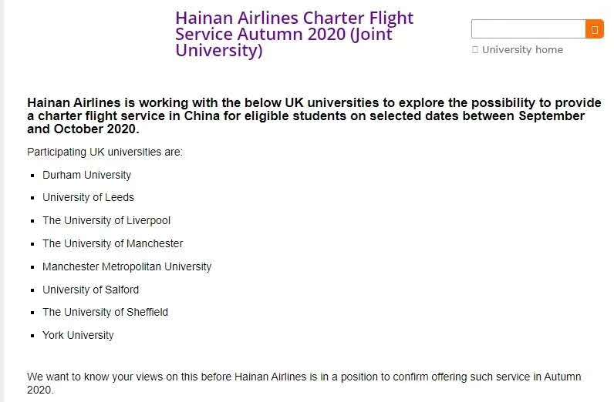Image resolution: width=614 pixels, height=402 pixels.
Task: Click the bullet marker before York University
Action: (33, 336)
